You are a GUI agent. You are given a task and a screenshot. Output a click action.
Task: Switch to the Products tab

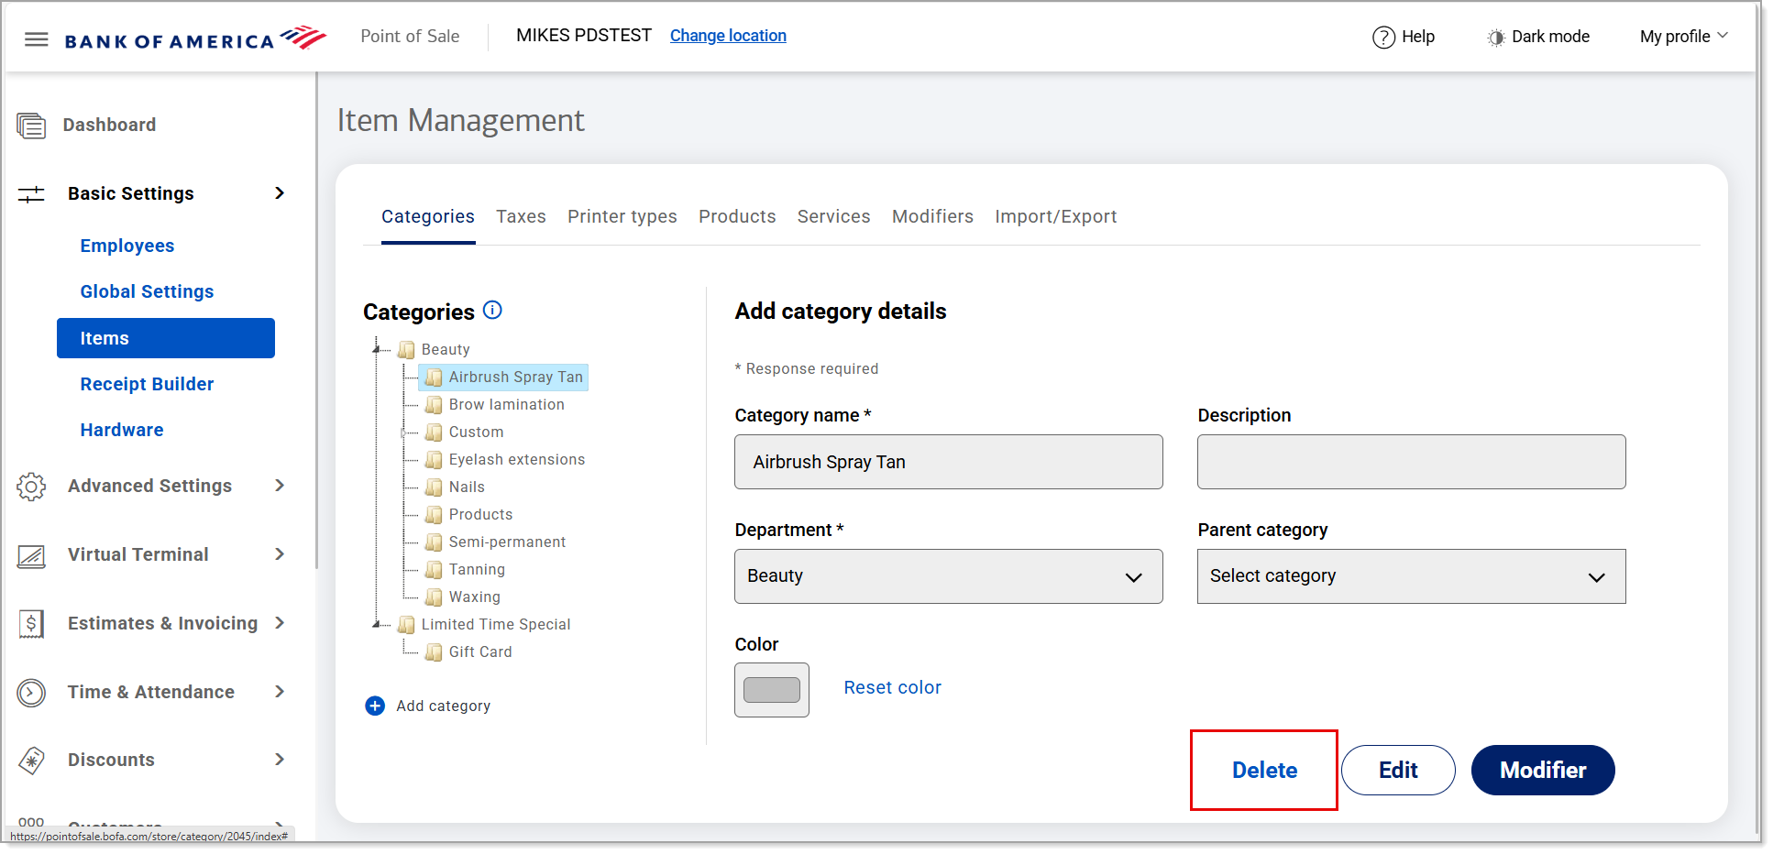pos(737,217)
